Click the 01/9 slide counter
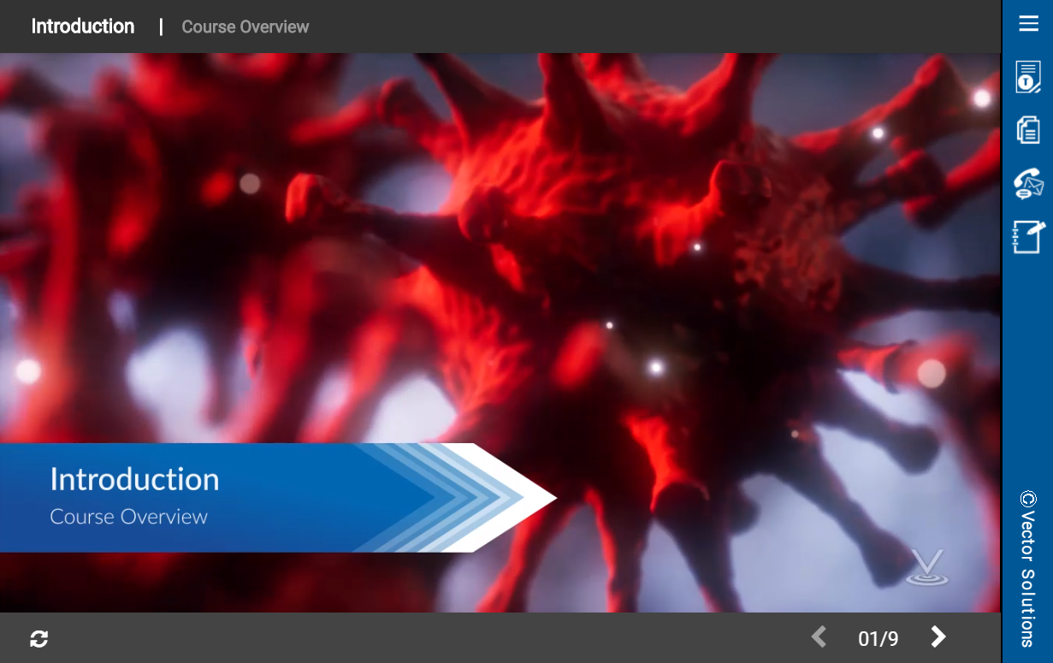This screenshot has width=1053, height=663. (x=878, y=638)
